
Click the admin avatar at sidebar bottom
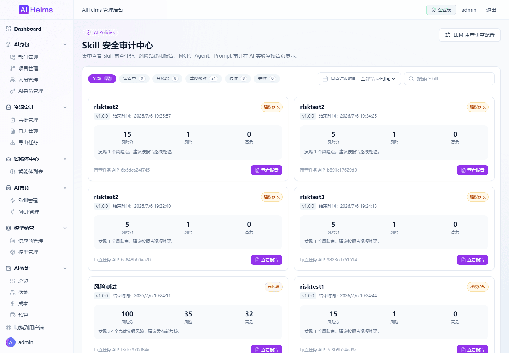pyautogui.click(x=11, y=342)
